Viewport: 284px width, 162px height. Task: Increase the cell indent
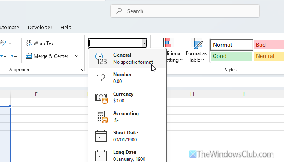tap(14, 56)
